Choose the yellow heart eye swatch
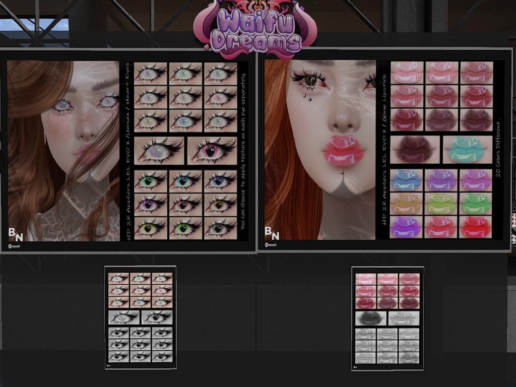This screenshot has height=387, width=516. click(x=151, y=228)
